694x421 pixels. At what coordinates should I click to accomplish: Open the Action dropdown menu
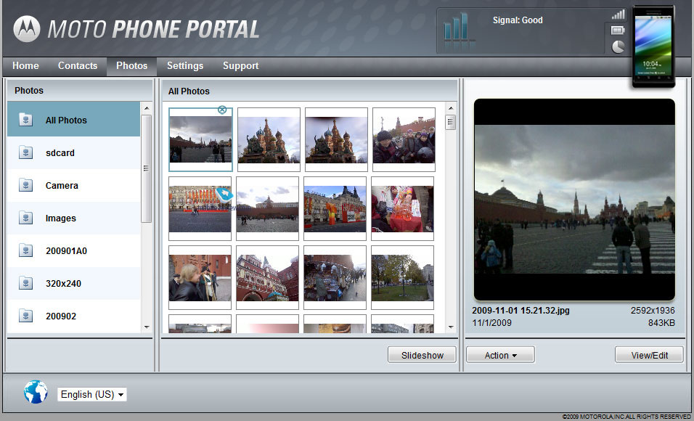click(x=501, y=355)
